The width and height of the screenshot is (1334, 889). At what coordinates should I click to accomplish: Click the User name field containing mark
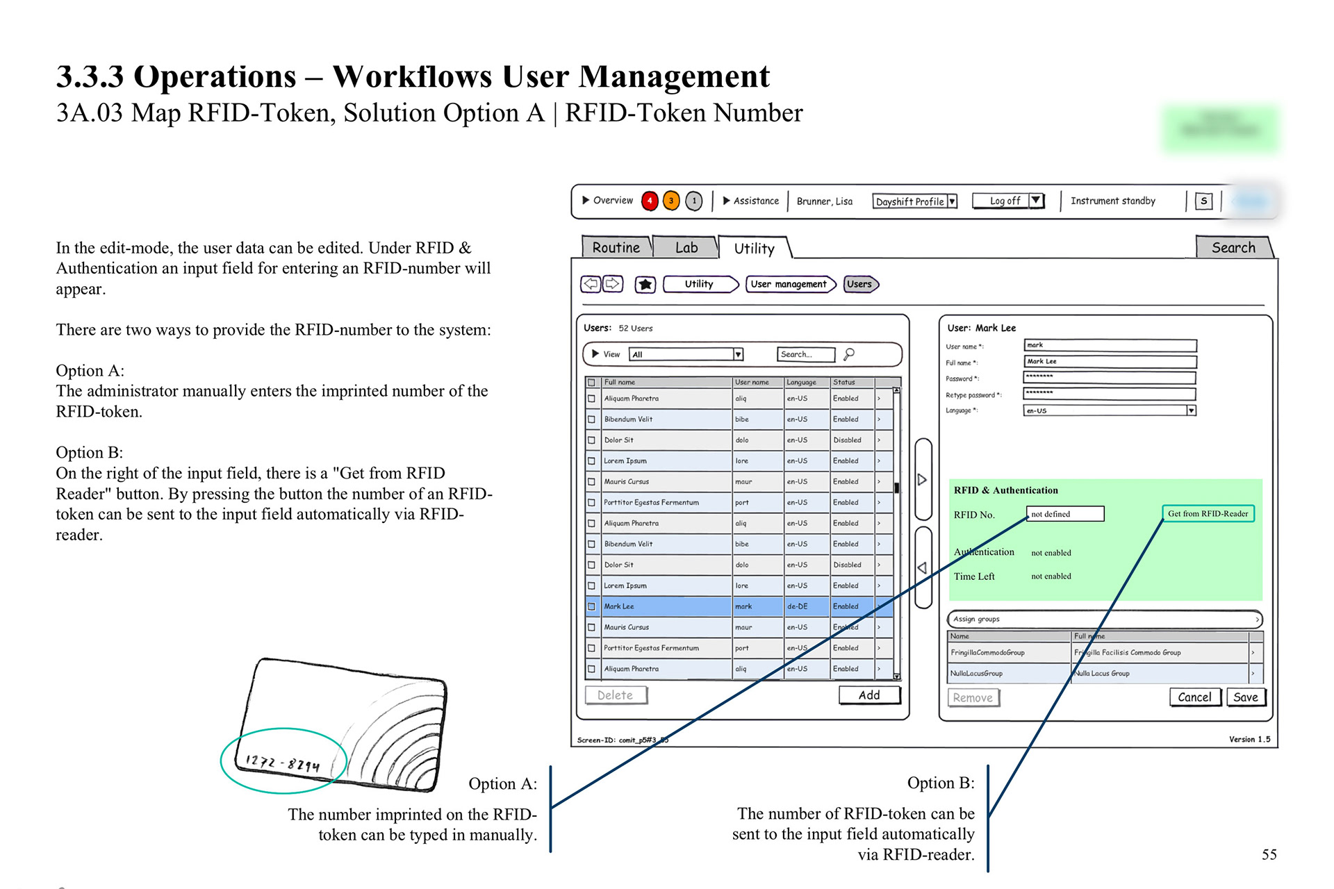pyautogui.click(x=1110, y=345)
